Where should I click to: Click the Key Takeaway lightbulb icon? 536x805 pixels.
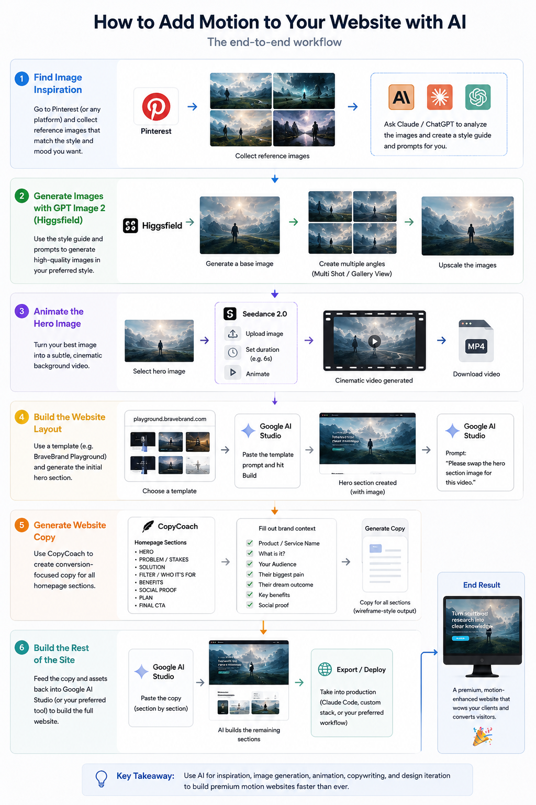coord(102,779)
